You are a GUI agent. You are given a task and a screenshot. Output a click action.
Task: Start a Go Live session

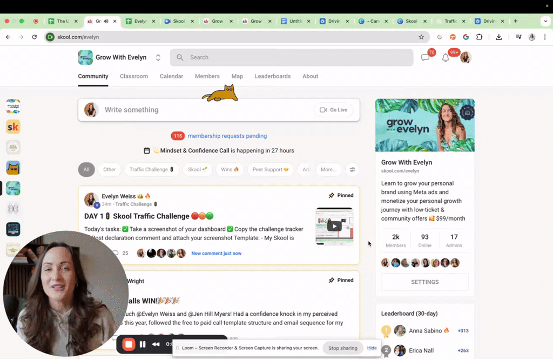(333, 110)
